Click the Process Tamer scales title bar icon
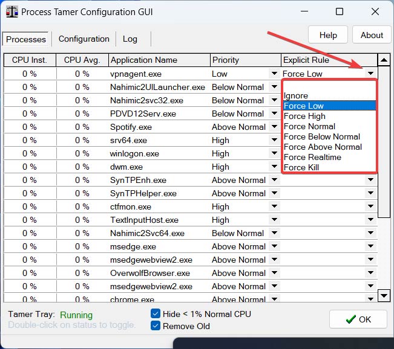The height and width of the screenshot is (349, 394). pos(12,12)
